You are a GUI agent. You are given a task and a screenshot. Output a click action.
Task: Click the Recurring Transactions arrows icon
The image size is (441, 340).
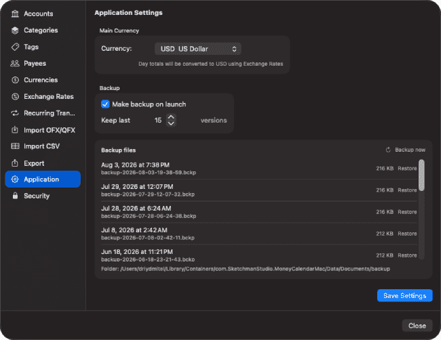tap(15, 113)
